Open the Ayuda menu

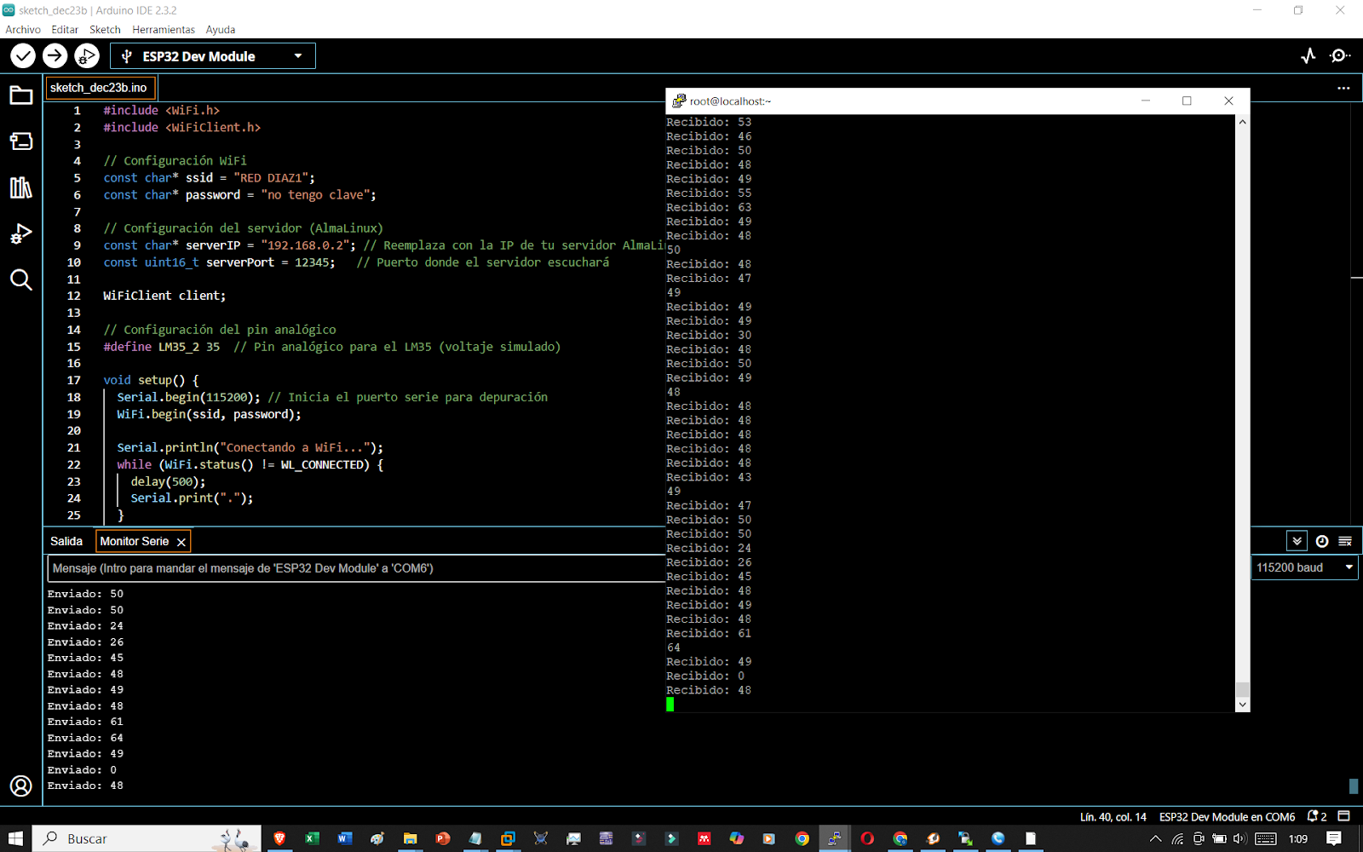tap(221, 30)
